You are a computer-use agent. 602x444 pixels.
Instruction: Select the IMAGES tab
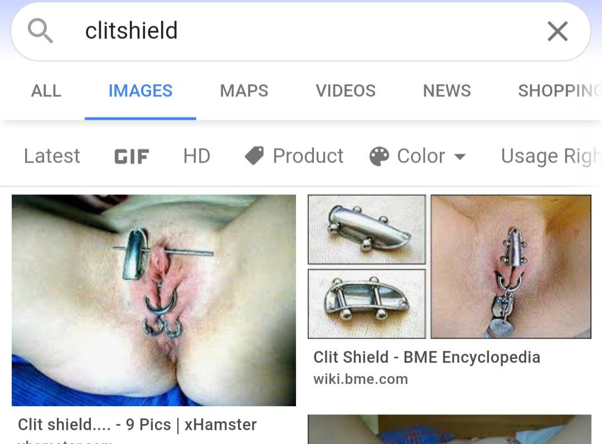point(140,91)
